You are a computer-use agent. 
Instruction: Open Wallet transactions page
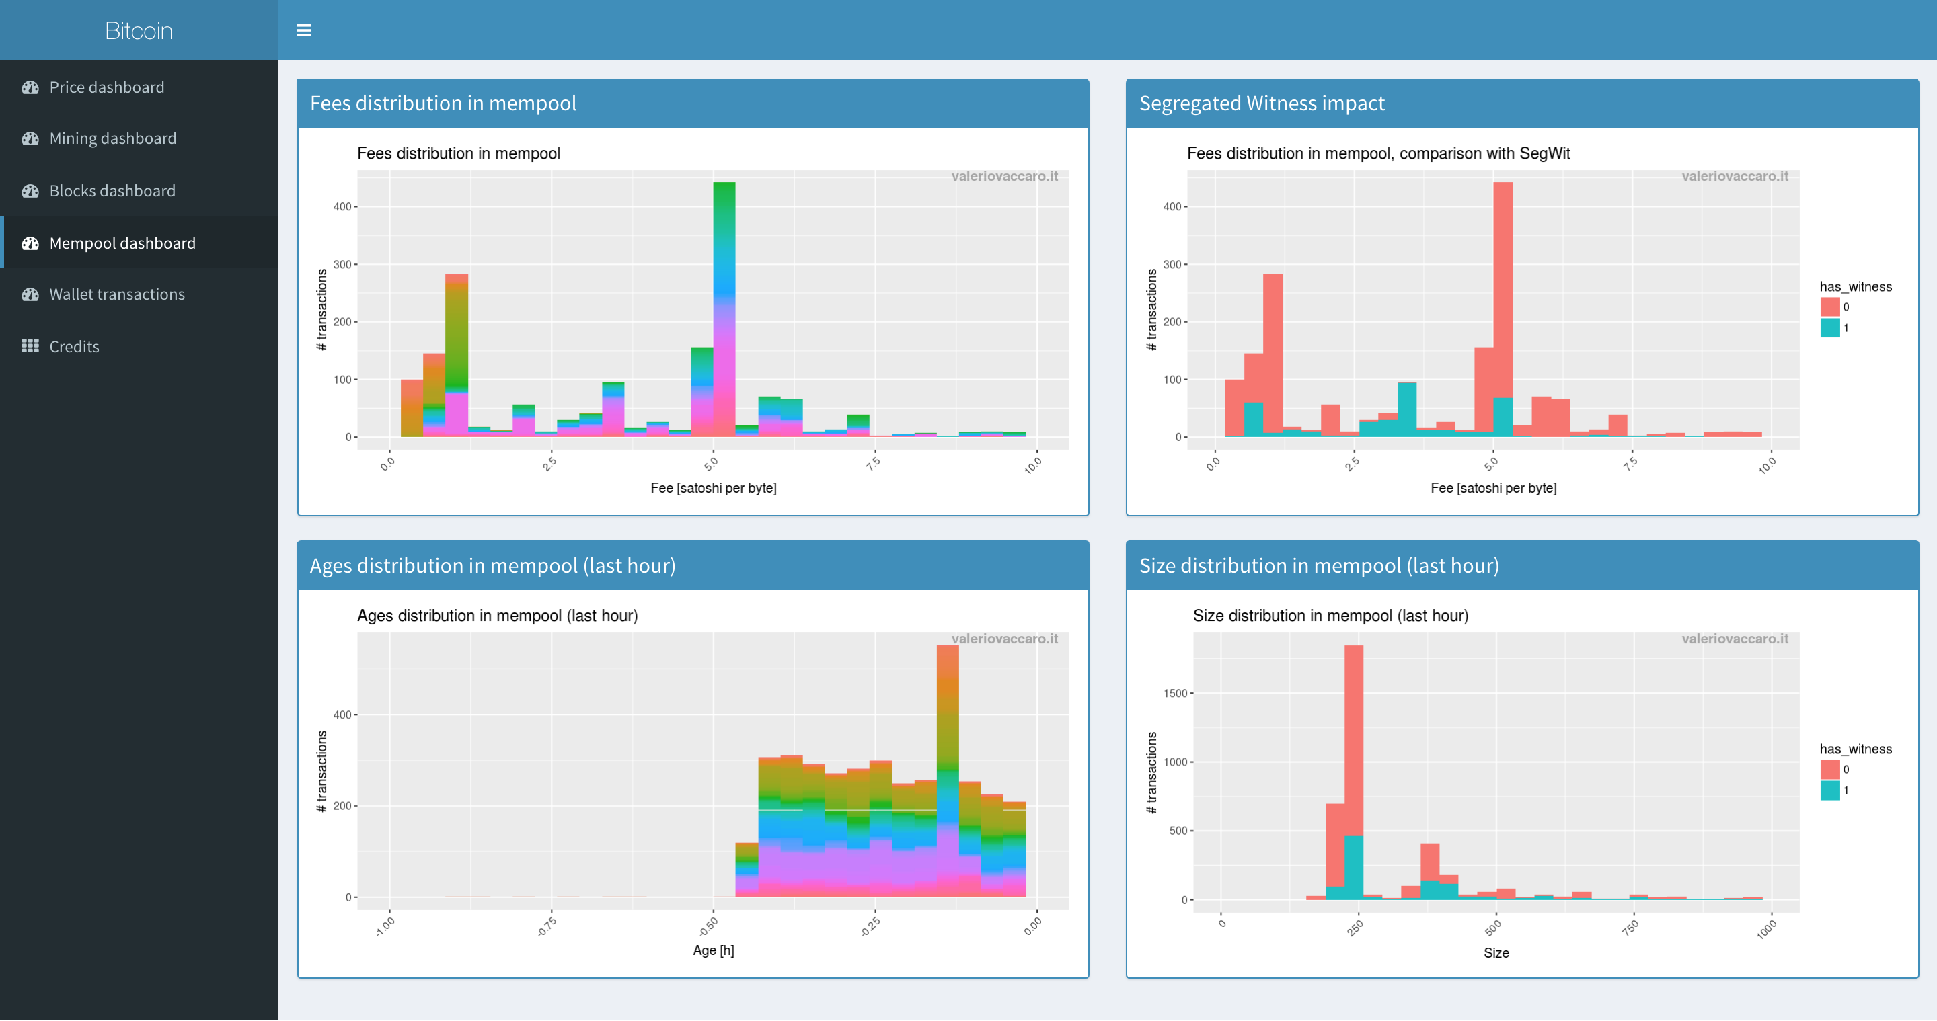click(x=116, y=294)
